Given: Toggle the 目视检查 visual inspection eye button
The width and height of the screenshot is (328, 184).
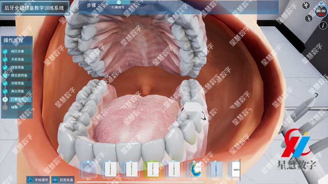Looking at the screenshot, I should 63,180.
